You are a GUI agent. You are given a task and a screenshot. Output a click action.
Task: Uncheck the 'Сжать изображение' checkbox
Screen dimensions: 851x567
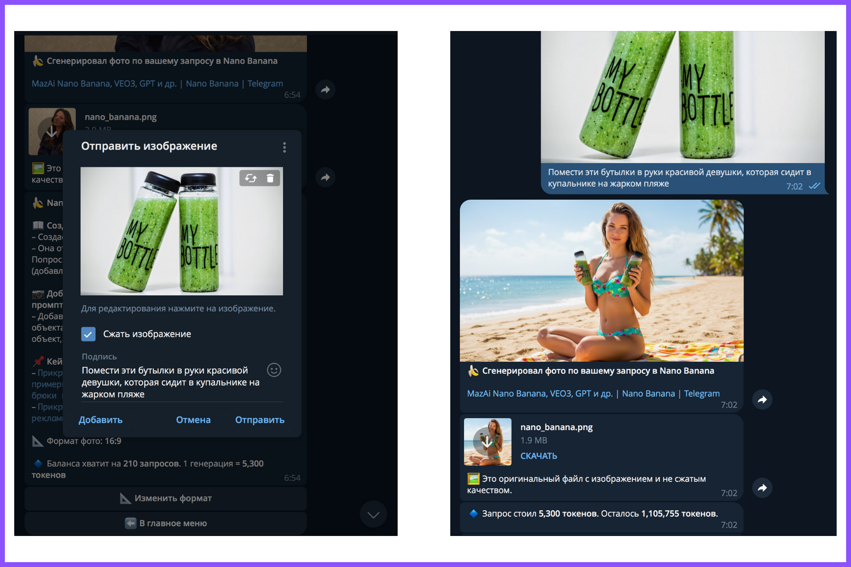click(x=88, y=334)
